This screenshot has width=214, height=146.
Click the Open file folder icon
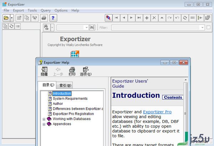point(6,18)
